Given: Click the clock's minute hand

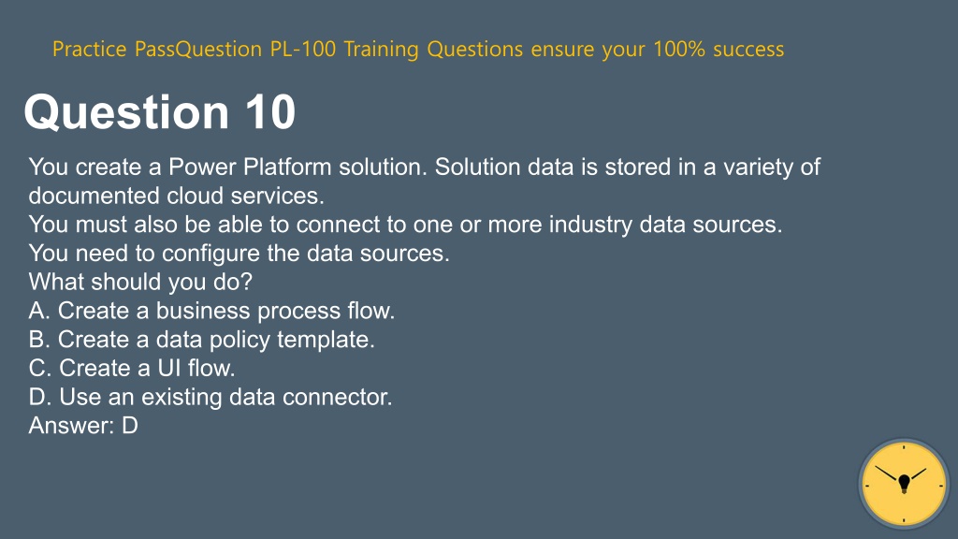Looking at the screenshot, I should click(887, 473).
